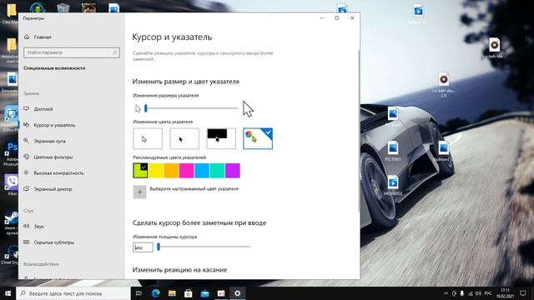The height and width of the screenshot is (300, 534).
Task: Click the taskbar search box
Action: coord(73,293)
